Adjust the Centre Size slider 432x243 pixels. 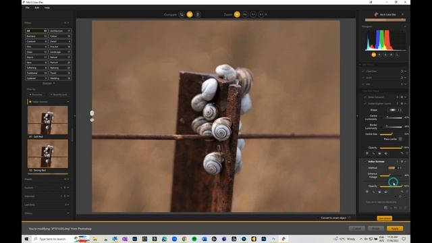[391, 134]
